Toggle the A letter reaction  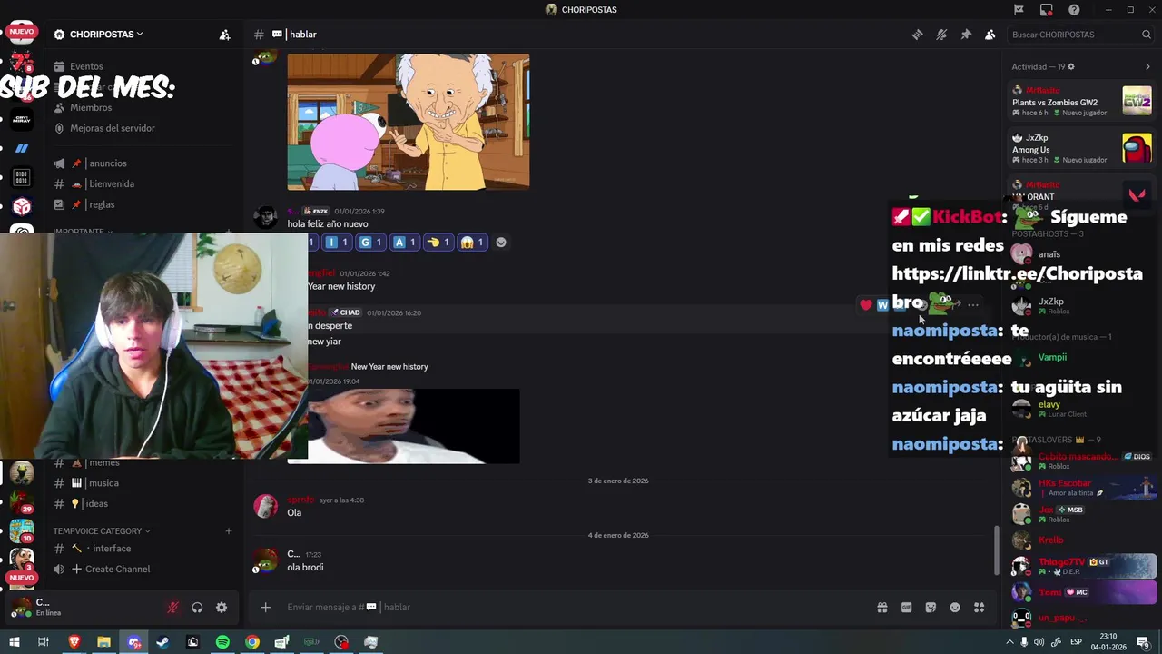pos(405,243)
